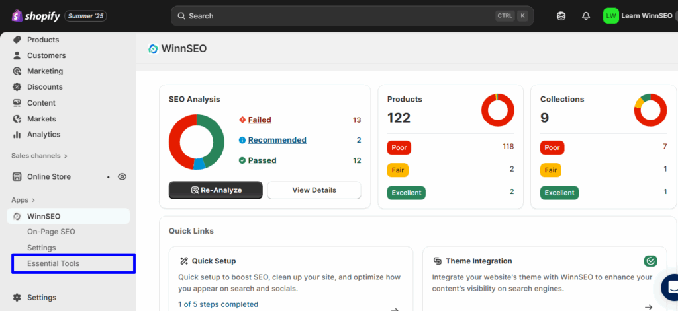Click the Customers person icon
Image resolution: width=678 pixels, height=311 pixels.
pos(17,55)
